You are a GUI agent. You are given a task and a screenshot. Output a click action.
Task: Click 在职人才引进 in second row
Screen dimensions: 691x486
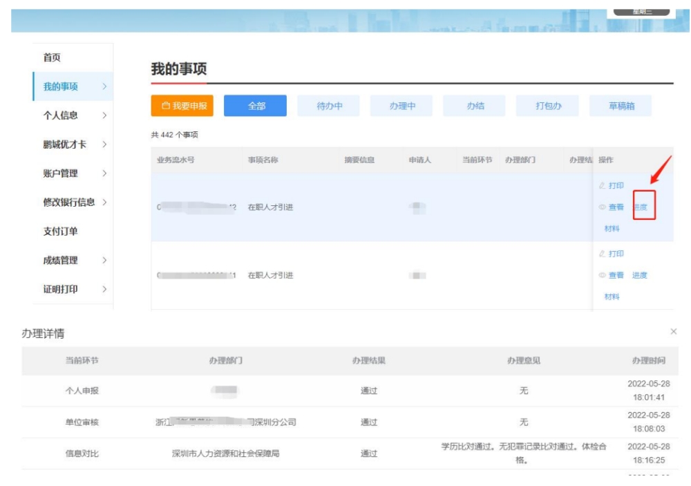tap(271, 276)
